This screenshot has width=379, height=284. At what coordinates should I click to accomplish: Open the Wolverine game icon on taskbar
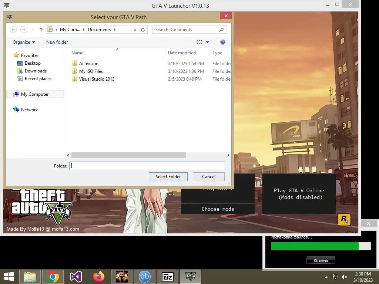tap(122, 277)
